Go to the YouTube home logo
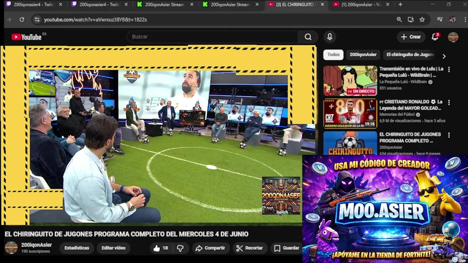The height and width of the screenshot is (263, 468). pyautogui.click(x=26, y=37)
